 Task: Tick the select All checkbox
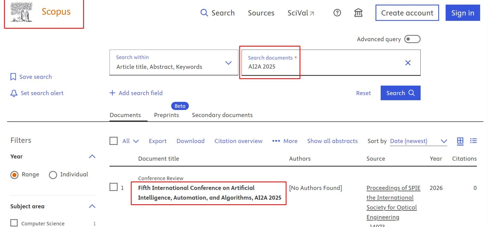pos(114,141)
